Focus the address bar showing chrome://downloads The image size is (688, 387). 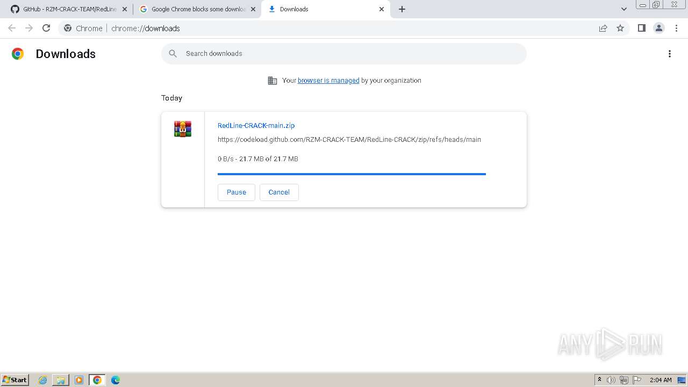tap(344, 28)
